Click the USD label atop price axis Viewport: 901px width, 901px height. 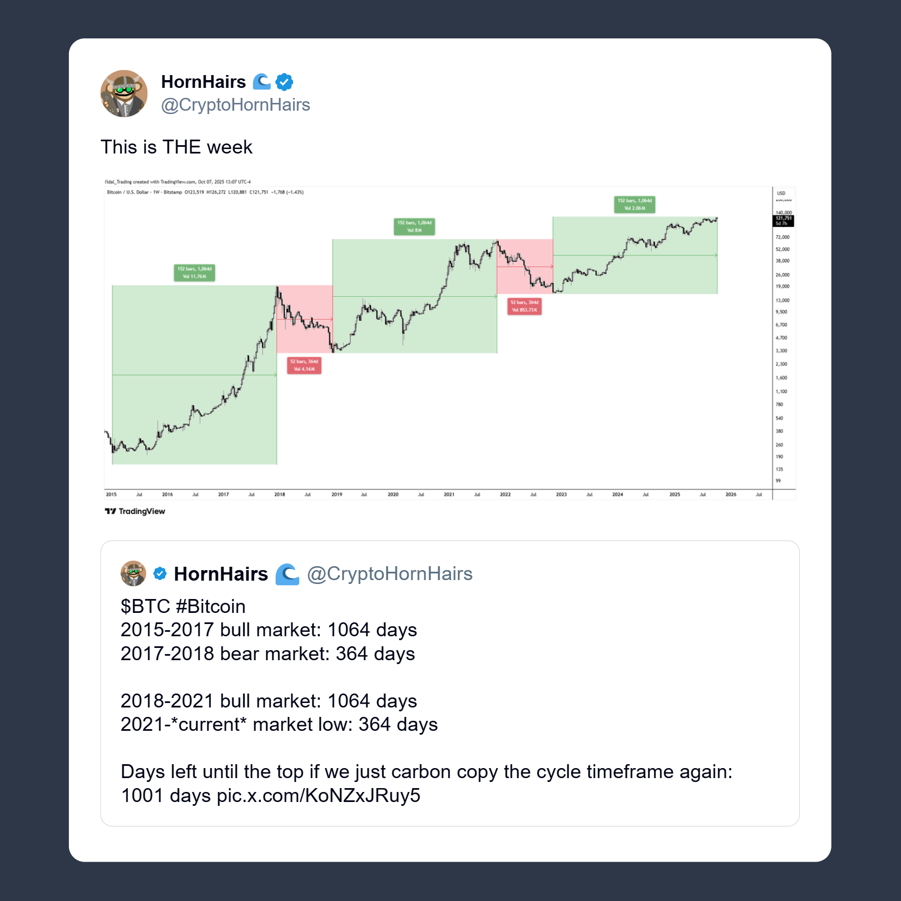(x=781, y=193)
